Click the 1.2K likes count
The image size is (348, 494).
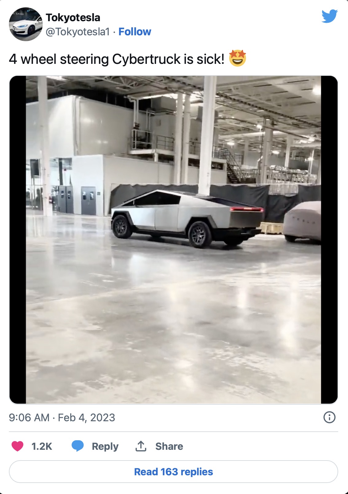pos(42,446)
